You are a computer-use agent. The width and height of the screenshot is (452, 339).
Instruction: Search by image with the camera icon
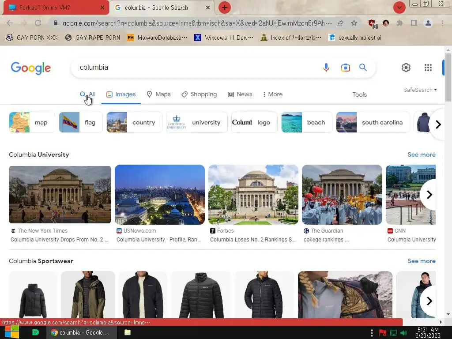click(x=345, y=68)
